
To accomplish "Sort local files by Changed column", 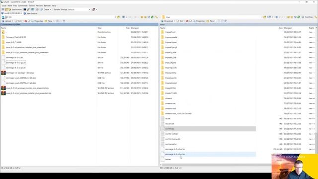I will click(135, 28).
